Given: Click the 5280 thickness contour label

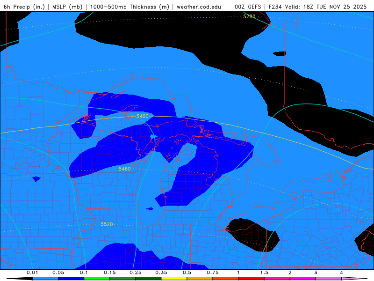Looking at the screenshot, I should point(249,16).
